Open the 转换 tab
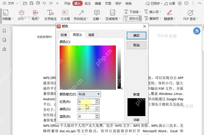The height and width of the screenshot is (135, 204). pyautogui.click(x=129, y=3)
